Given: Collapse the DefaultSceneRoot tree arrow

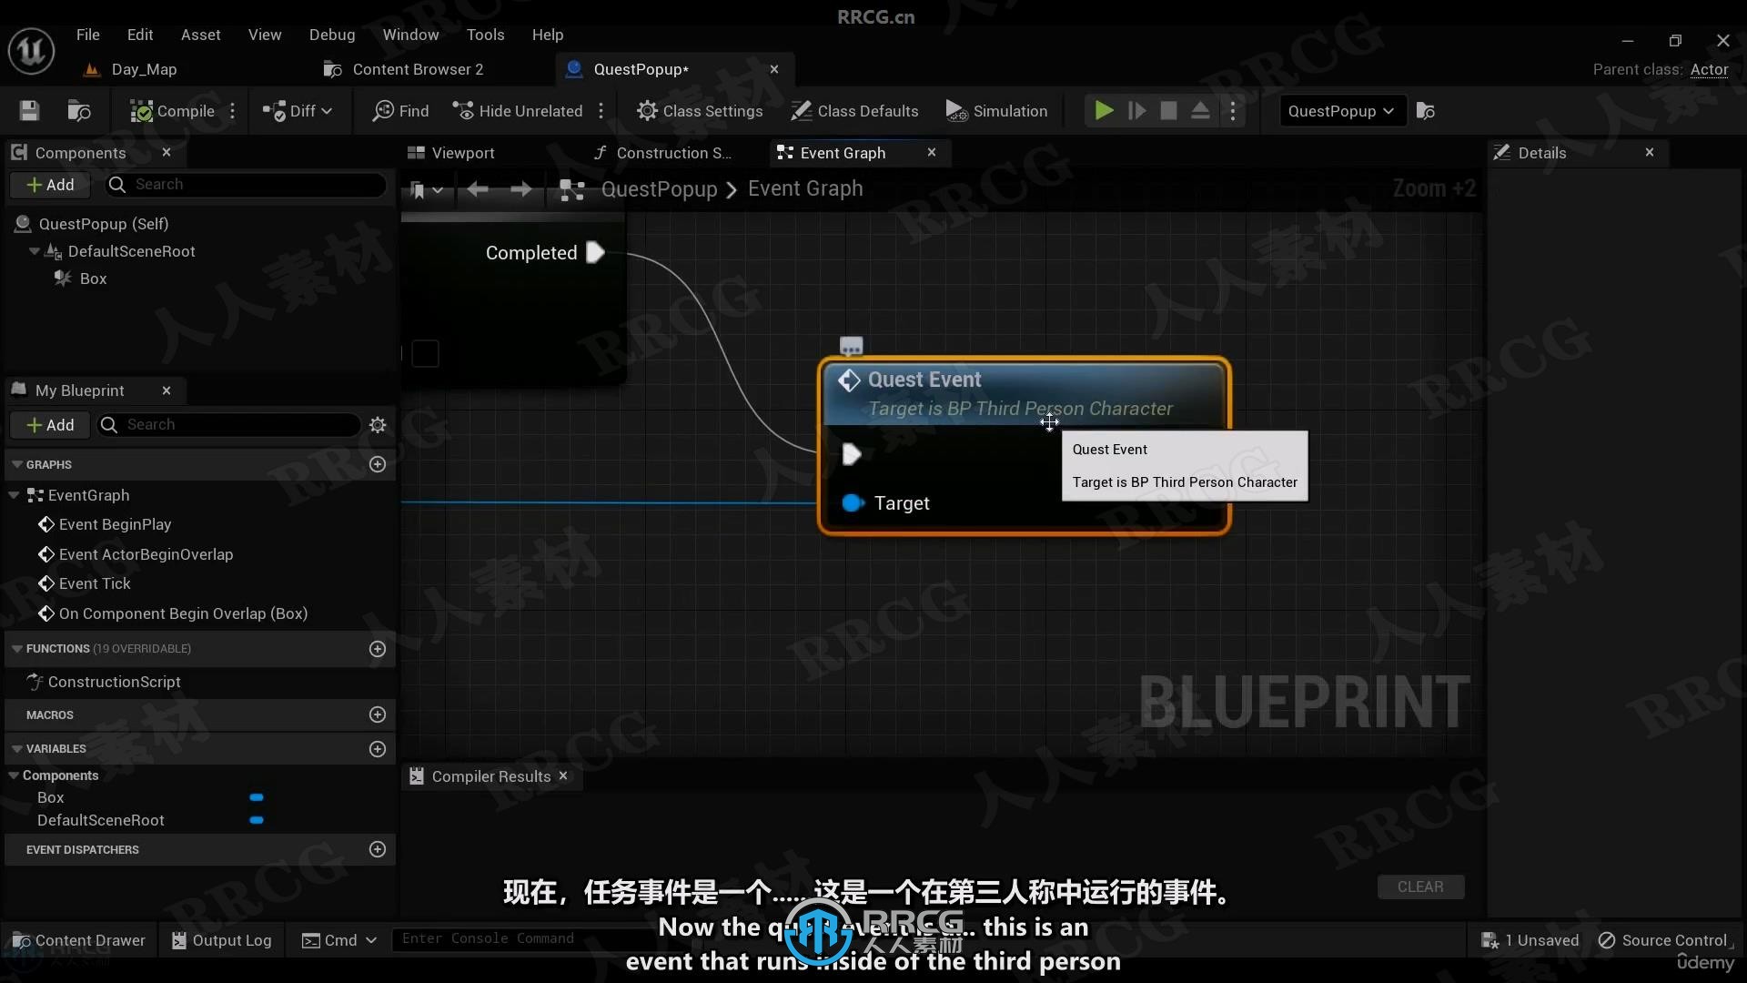Looking at the screenshot, I should tap(35, 251).
